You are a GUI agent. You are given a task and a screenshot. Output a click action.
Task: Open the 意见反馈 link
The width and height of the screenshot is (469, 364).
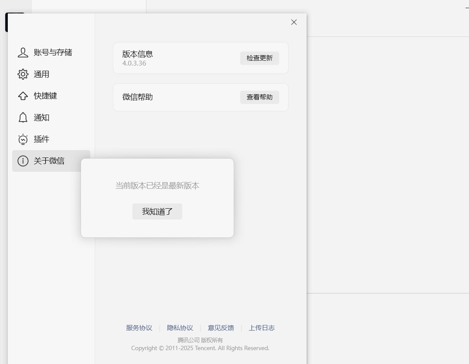pos(221,328)
